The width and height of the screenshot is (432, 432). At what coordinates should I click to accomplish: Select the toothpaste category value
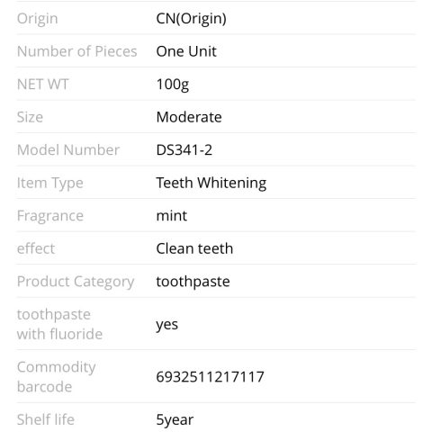tap(193, 283)
